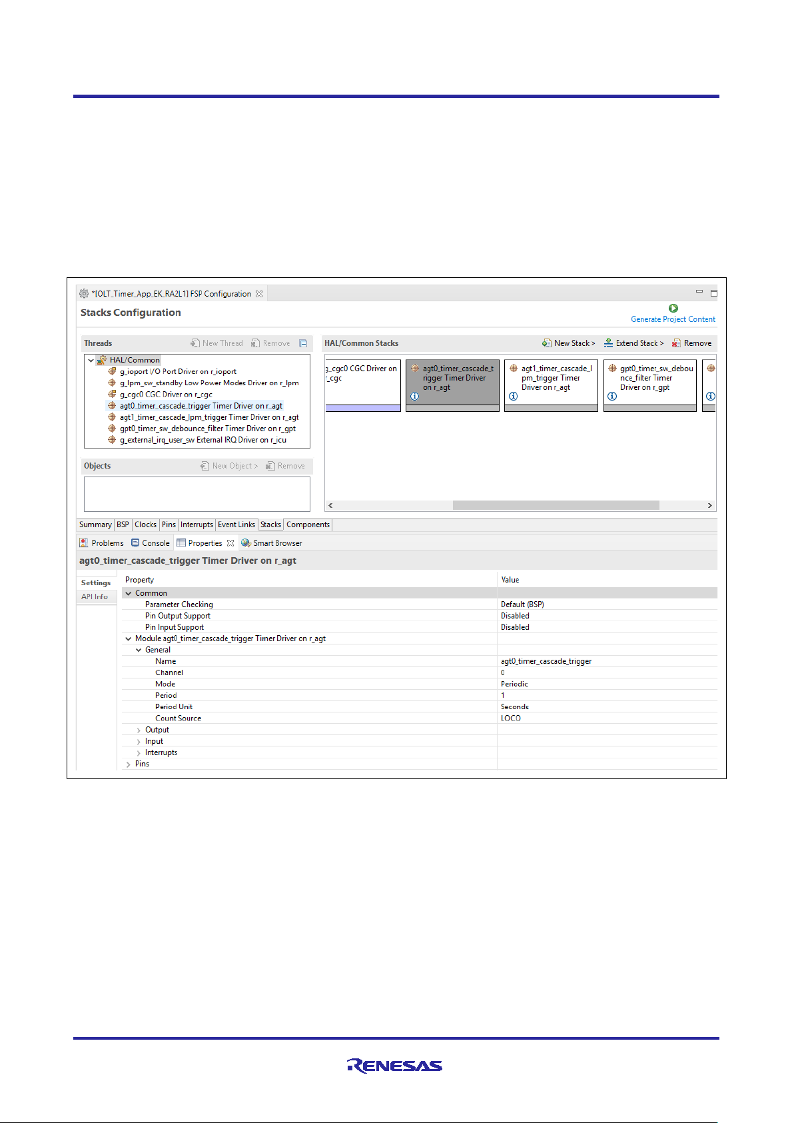Image resolution: width=794 pixels, height=1123 pixels.
Task: Expand the Input property section
Action: (139, 742)
